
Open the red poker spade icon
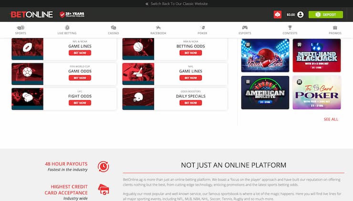click(277, 15)
